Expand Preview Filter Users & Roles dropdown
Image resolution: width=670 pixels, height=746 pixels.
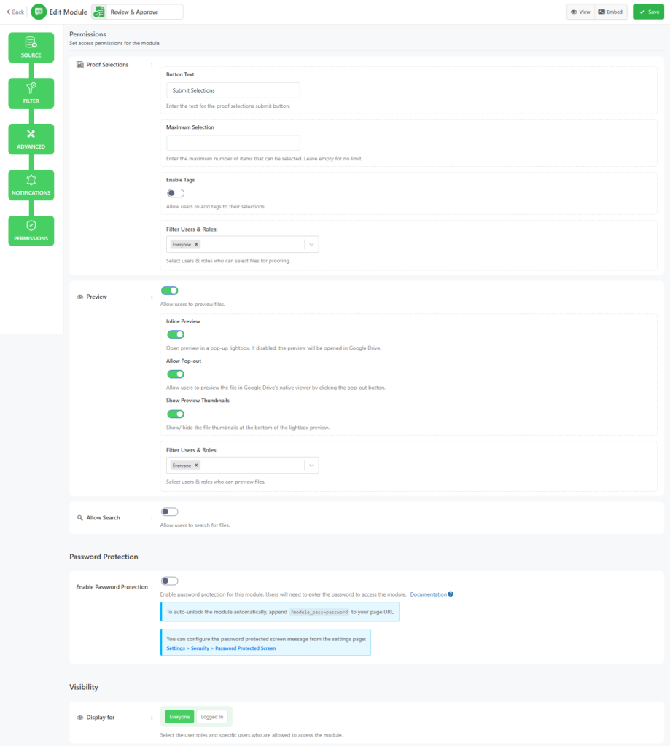coord(311,466)
